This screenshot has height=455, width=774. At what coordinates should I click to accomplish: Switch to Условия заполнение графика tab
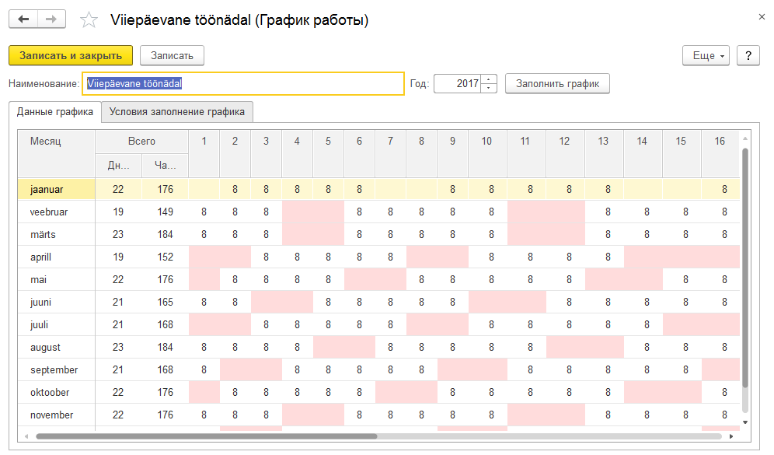(x=177, y=112)
